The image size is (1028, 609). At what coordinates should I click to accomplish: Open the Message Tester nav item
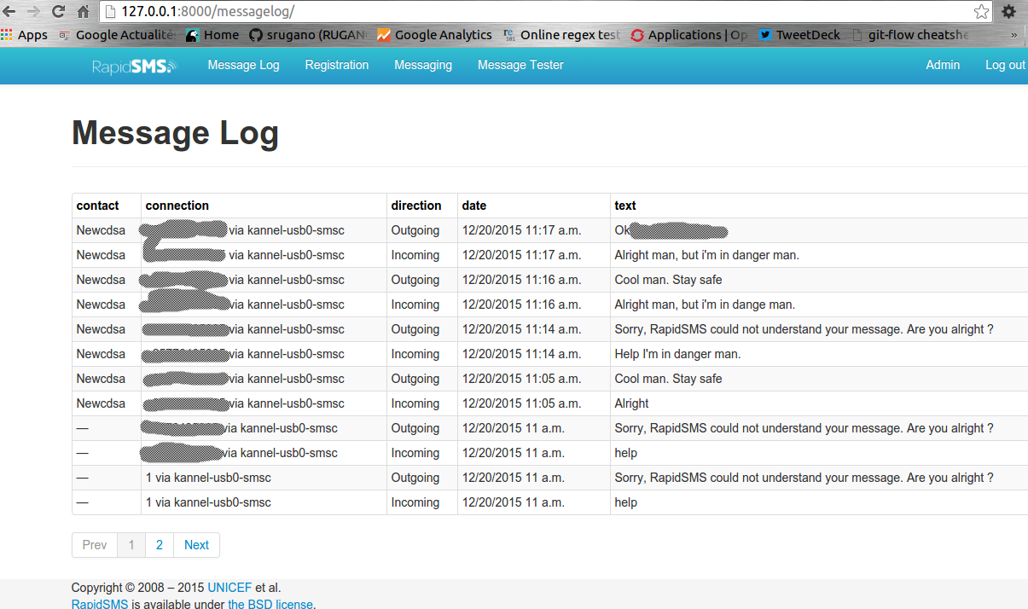[520, 65]
